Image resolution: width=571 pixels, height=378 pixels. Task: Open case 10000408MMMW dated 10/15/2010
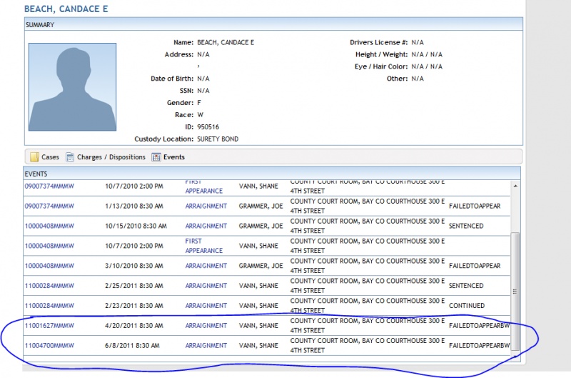[x=49, y=226]
